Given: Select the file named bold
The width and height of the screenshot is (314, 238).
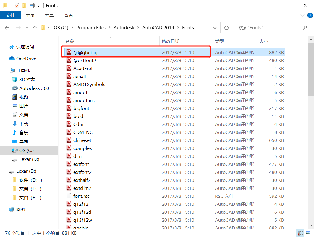Looking at the screenshot, I should (x=78, y=116).
